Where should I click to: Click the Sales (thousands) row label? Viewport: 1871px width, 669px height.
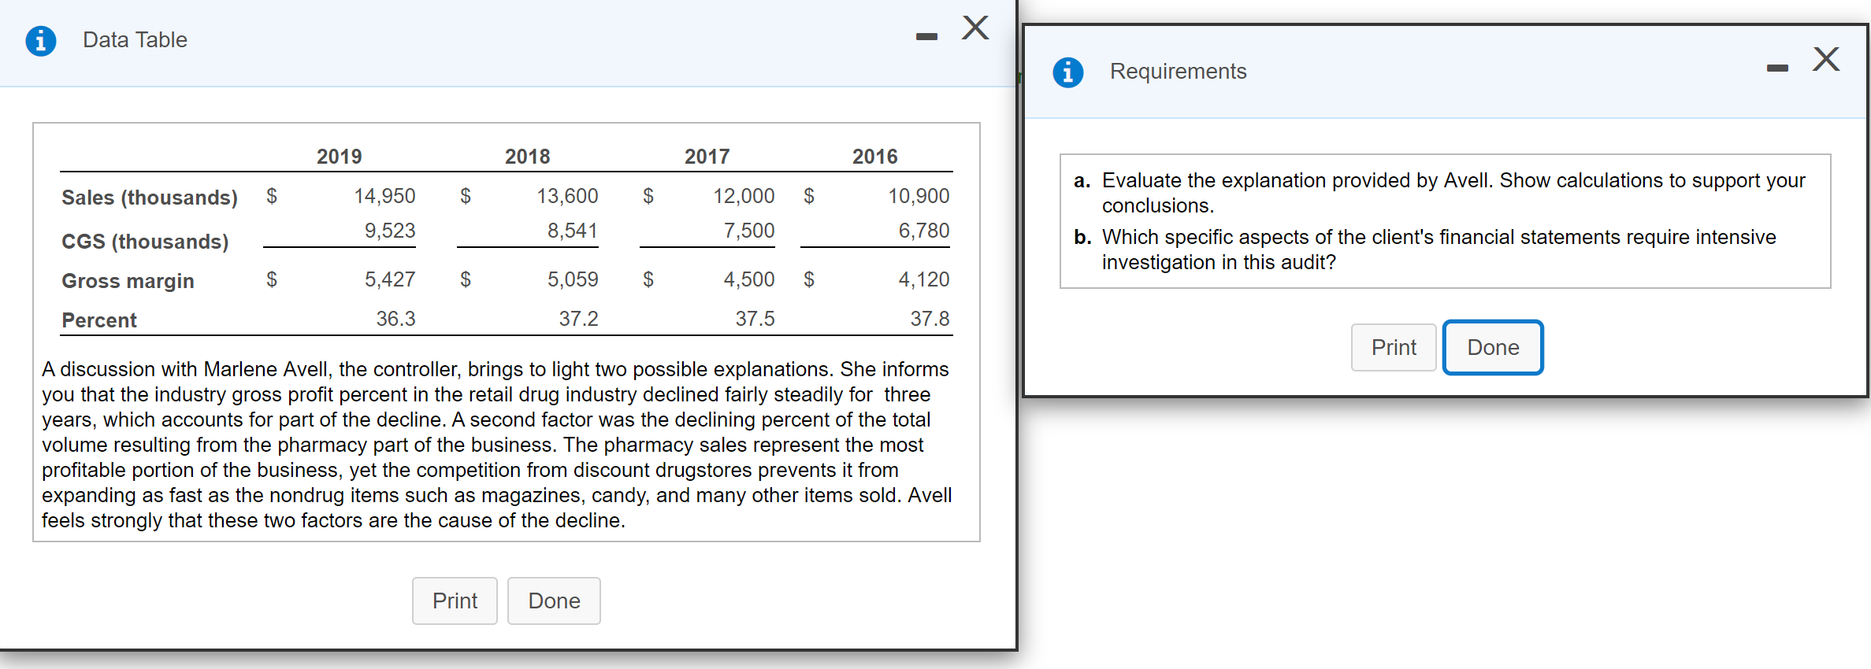(x=150, y=198)
